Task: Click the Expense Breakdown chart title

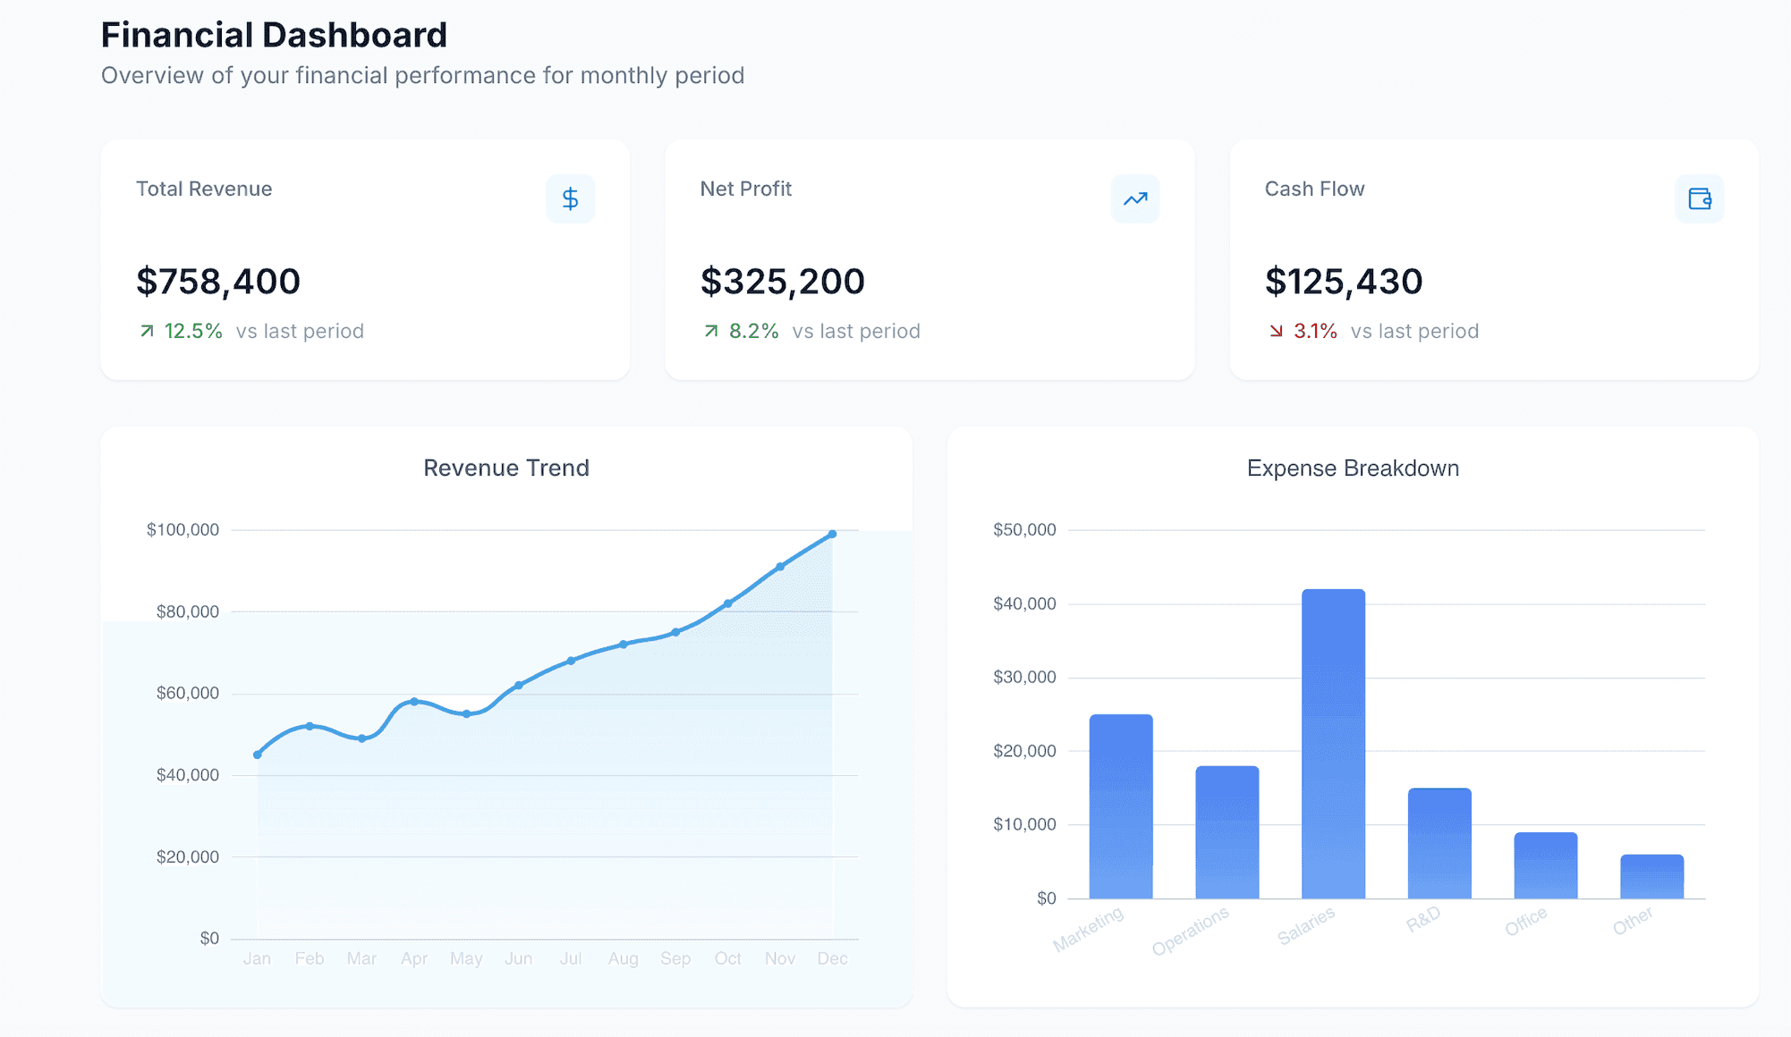Action: click(1353, 468)
